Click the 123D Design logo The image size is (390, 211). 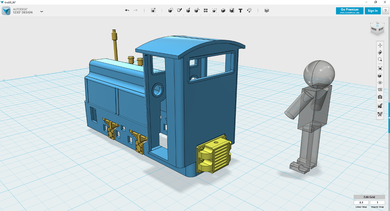6,11
